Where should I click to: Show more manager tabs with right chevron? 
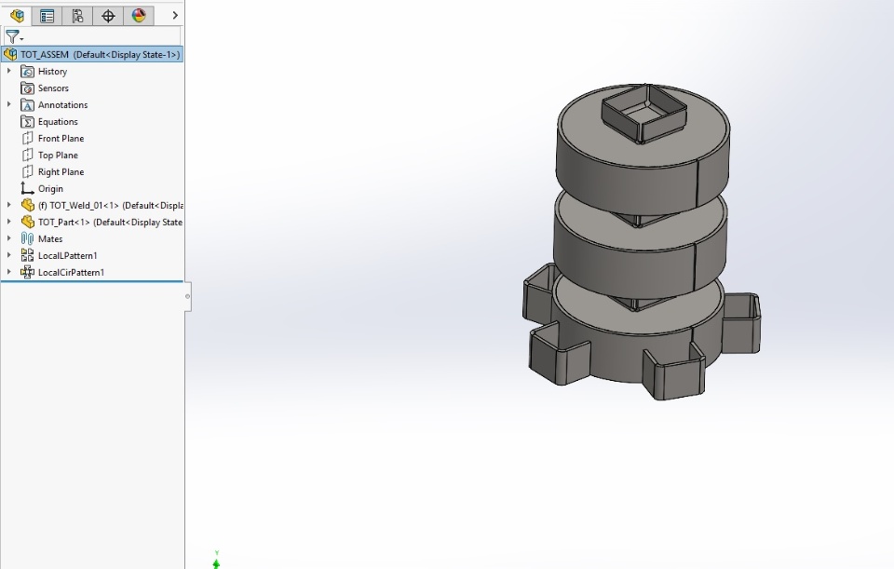(x=175, y=16)
